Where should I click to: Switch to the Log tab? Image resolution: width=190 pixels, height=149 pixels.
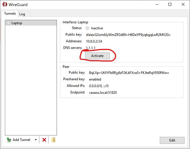click(x=22, y=14)
